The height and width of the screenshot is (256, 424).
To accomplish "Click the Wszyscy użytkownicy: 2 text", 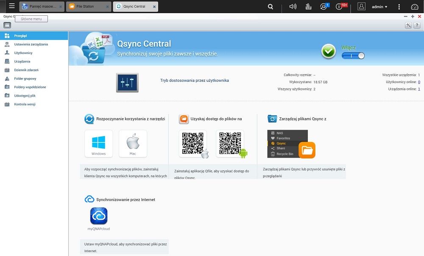I will (296, 89).
